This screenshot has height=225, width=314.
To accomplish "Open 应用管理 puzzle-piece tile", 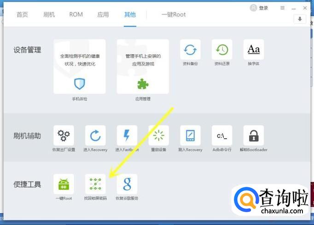I will click(143, 67).
